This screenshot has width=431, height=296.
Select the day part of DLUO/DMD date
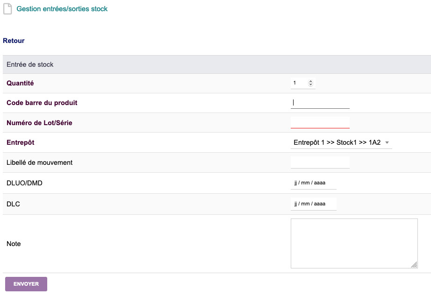click(296, 183)
